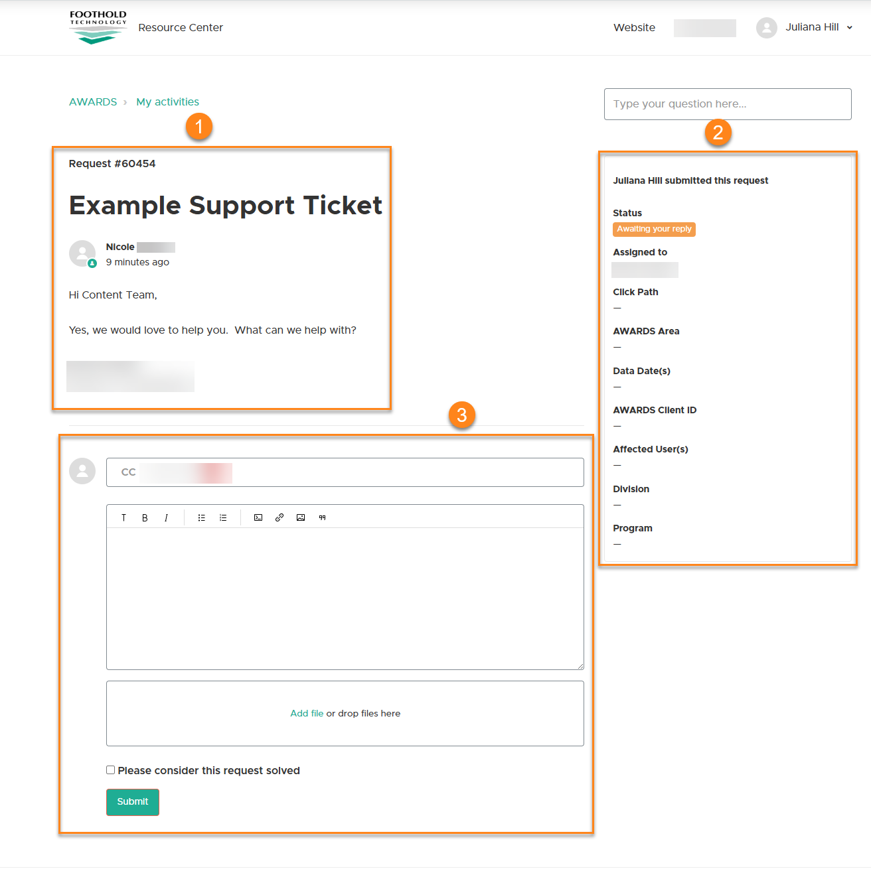Insert a bulleted list

click(201, 517)
